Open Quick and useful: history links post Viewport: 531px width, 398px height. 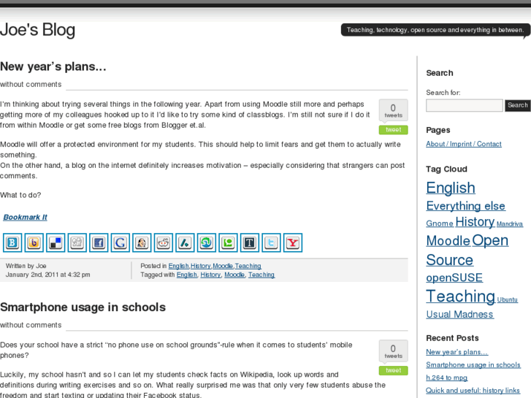(x=473, y=391)
